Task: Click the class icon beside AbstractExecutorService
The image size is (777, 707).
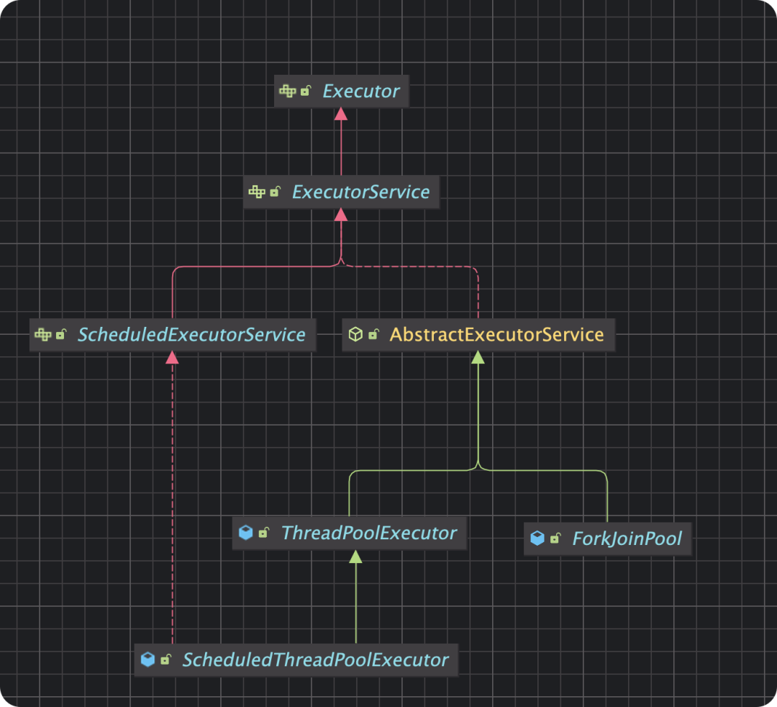Action: tap(355, 334)
